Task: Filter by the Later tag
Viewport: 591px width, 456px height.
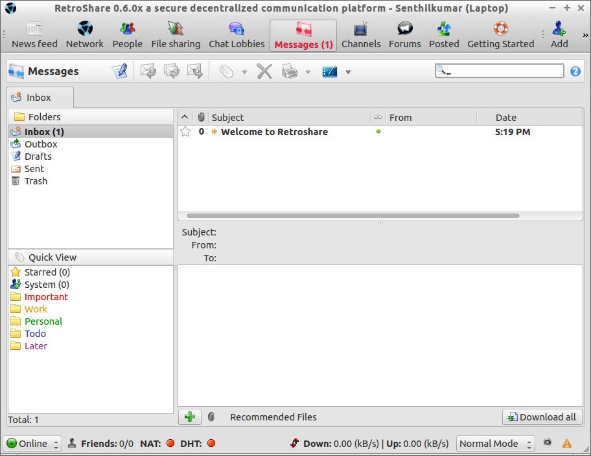Action: point(91,346)
